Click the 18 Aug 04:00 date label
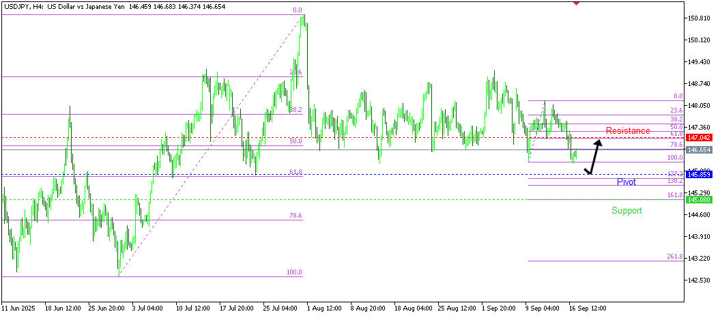Image resolution: width=720 pixels, height=316 pixels. tap(413, 308)
